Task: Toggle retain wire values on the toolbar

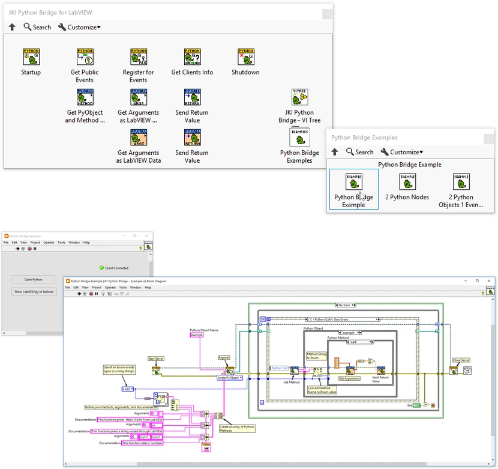Action: (109, 294)
